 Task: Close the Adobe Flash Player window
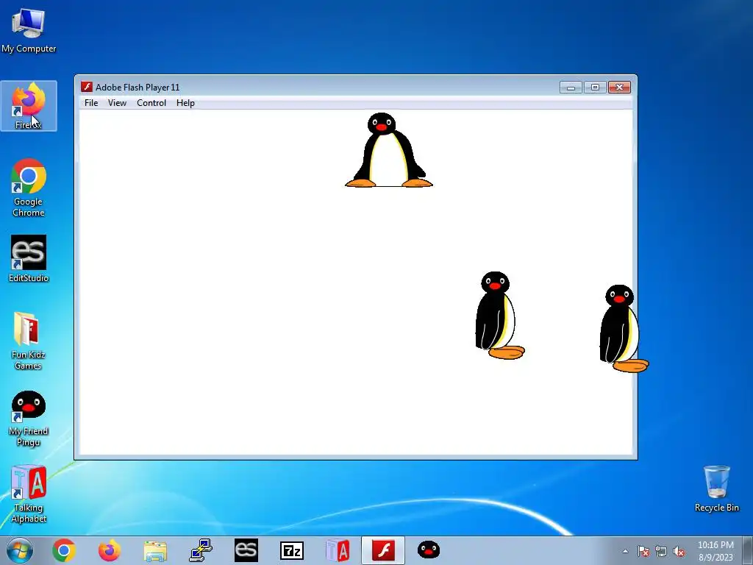(x=619, y=88)
